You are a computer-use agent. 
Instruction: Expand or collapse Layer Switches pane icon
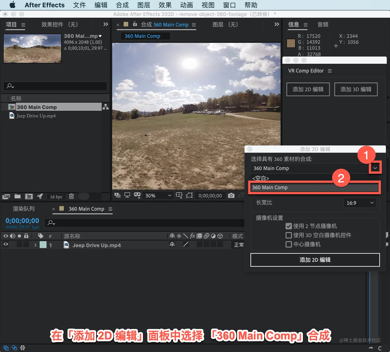coord(6,348)
